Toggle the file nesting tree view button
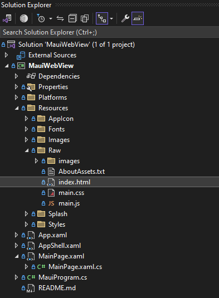Image resolution: width=219 pixels, height=298 pixels. 102,18
